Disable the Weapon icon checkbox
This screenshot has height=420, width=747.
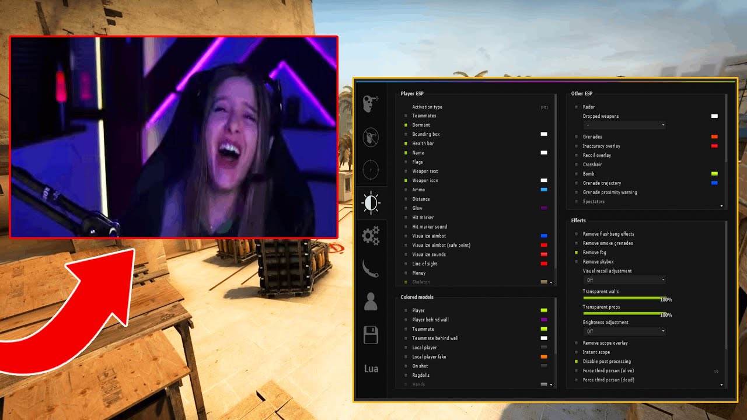(x=406, y=181)
